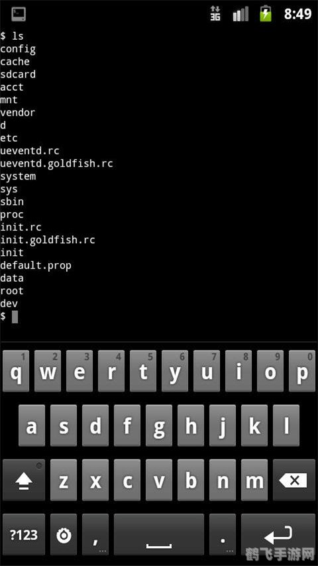Tap the signal strength bars icon
This screenshot has width=318, height=566.
click(x=240, y=14)
